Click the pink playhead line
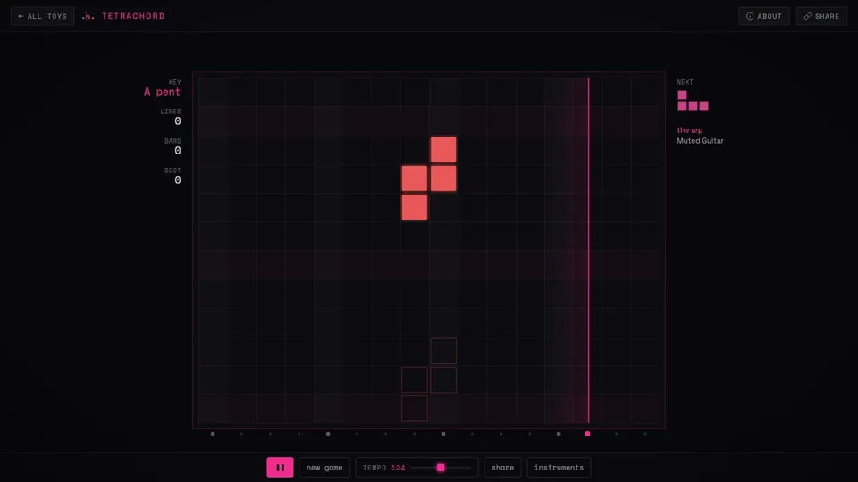Viewport: 858px width, 482px height. [x=589, y=250]
